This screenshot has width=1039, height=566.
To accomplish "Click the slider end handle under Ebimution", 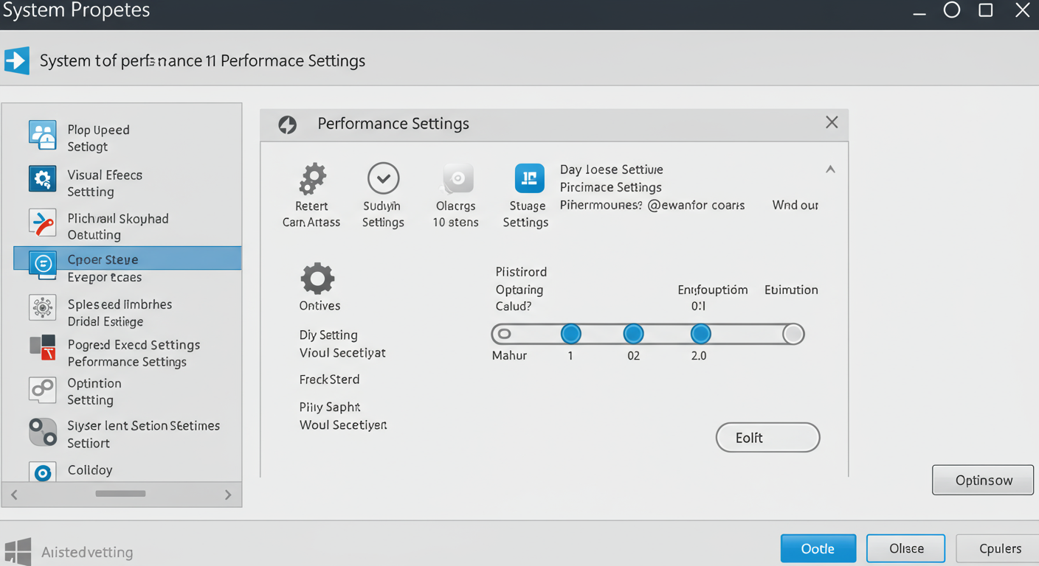I will tap(793, 334).
